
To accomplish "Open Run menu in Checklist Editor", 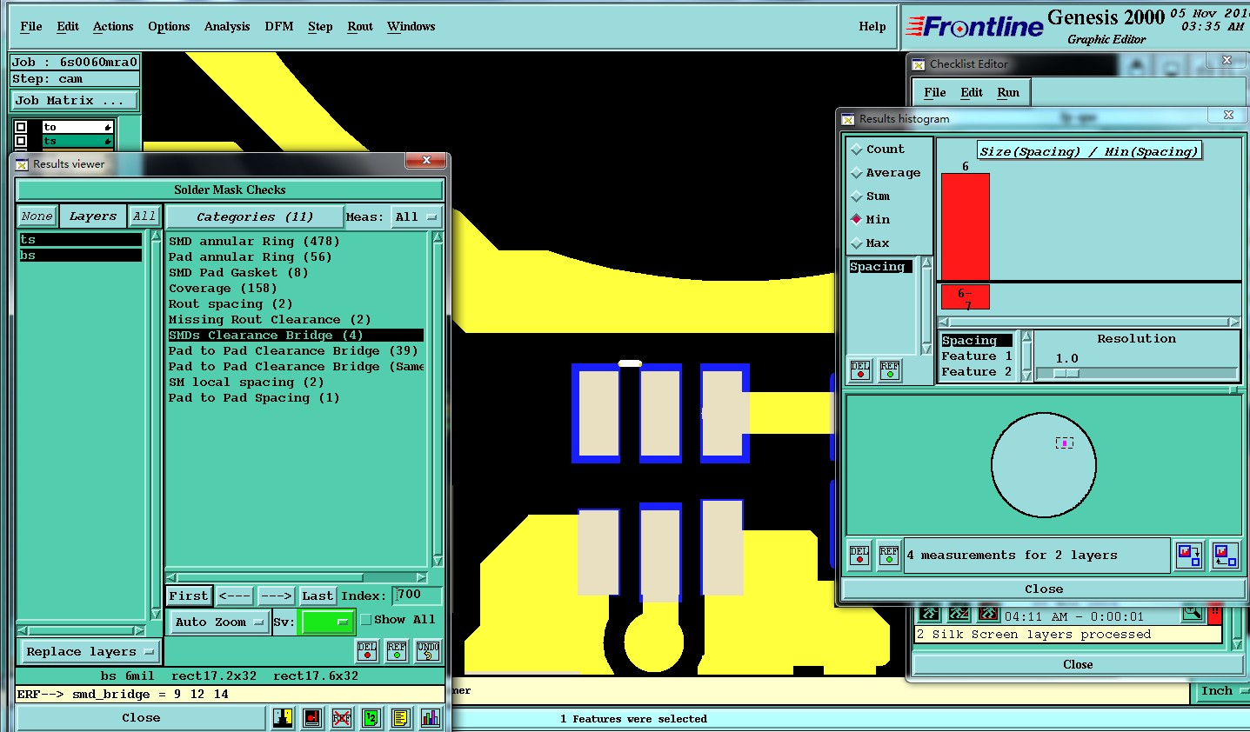I will [1008, 93].
